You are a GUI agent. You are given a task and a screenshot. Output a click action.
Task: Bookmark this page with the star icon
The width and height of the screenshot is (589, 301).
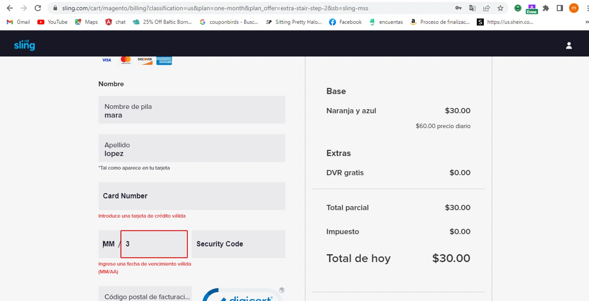point(500,8)
